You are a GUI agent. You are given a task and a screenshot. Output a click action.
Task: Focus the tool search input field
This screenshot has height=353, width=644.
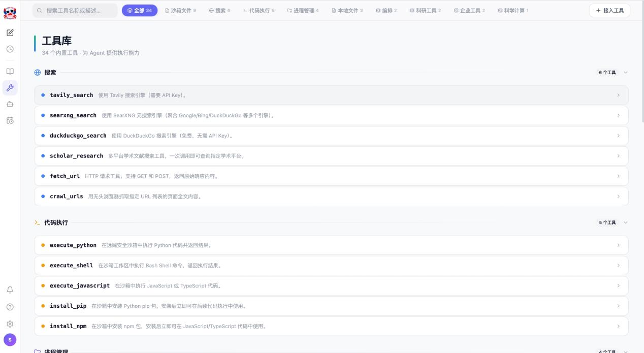coord(75,10)
